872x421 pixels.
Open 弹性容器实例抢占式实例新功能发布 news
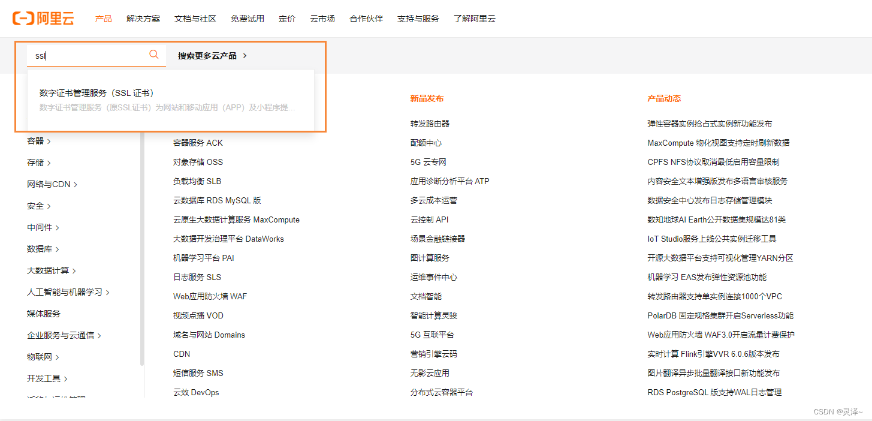click(x=710, y=124)
